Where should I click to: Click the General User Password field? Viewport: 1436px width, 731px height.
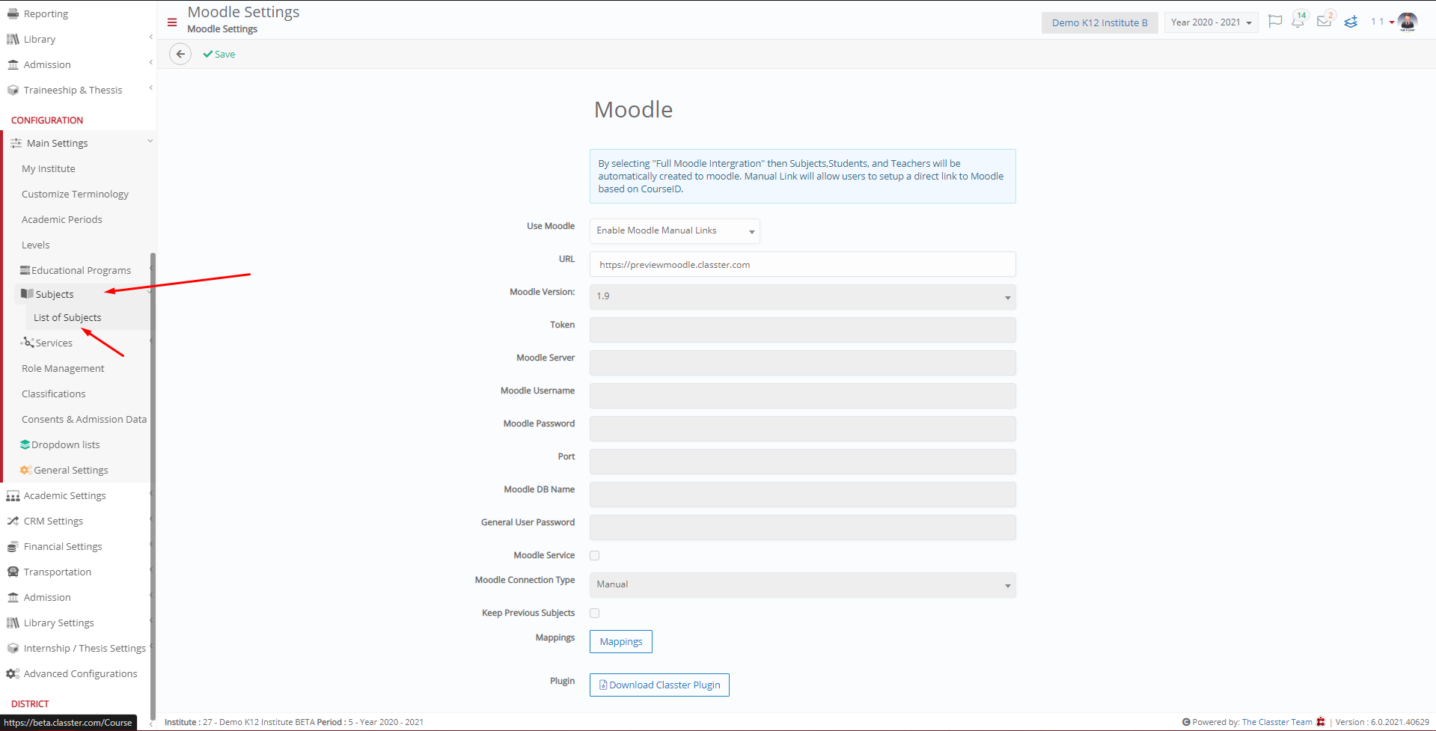click(x=802, y=527)
